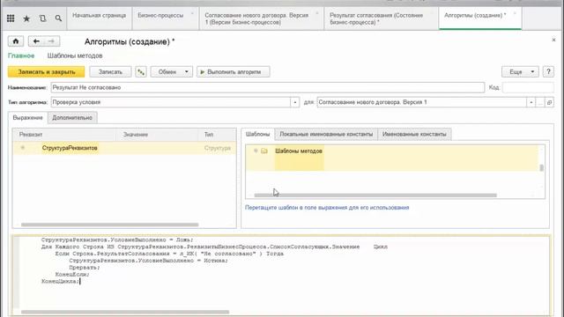Click Код input field
The height and width of the screenshot is (317, 564).
pos(528,87)
